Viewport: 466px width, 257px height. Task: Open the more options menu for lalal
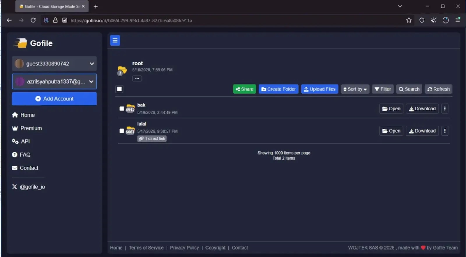click(x=445, y=131)
